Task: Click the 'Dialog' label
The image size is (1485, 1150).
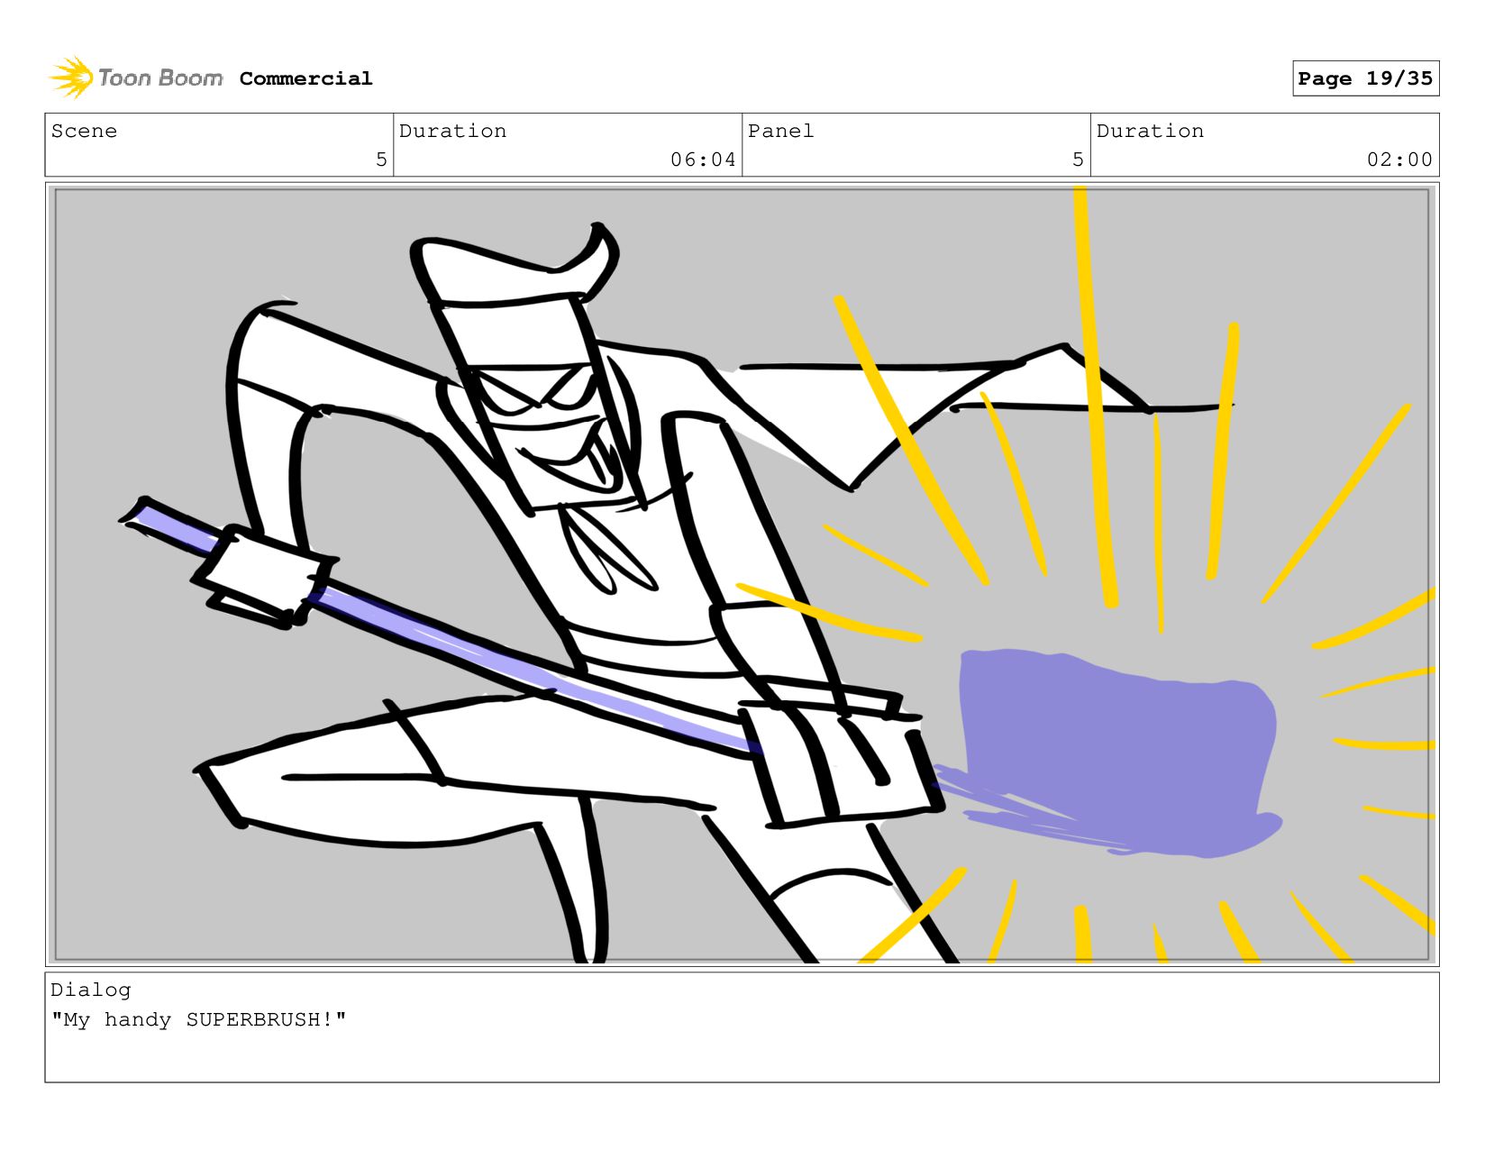Action: coord(90,990)
